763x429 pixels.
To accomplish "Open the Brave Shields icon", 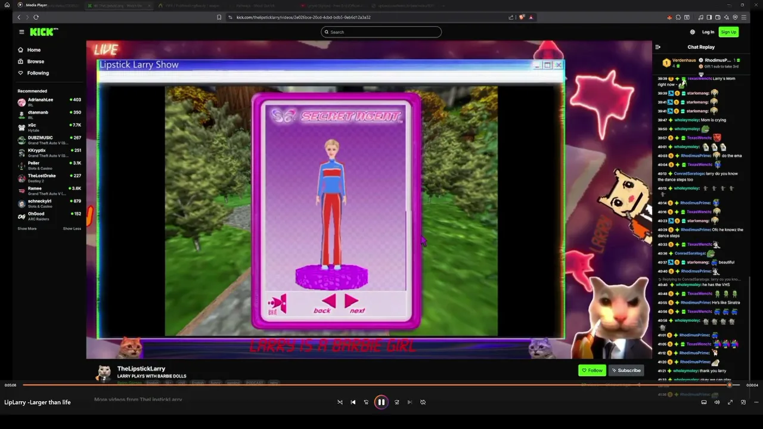I will coord(522,17).
